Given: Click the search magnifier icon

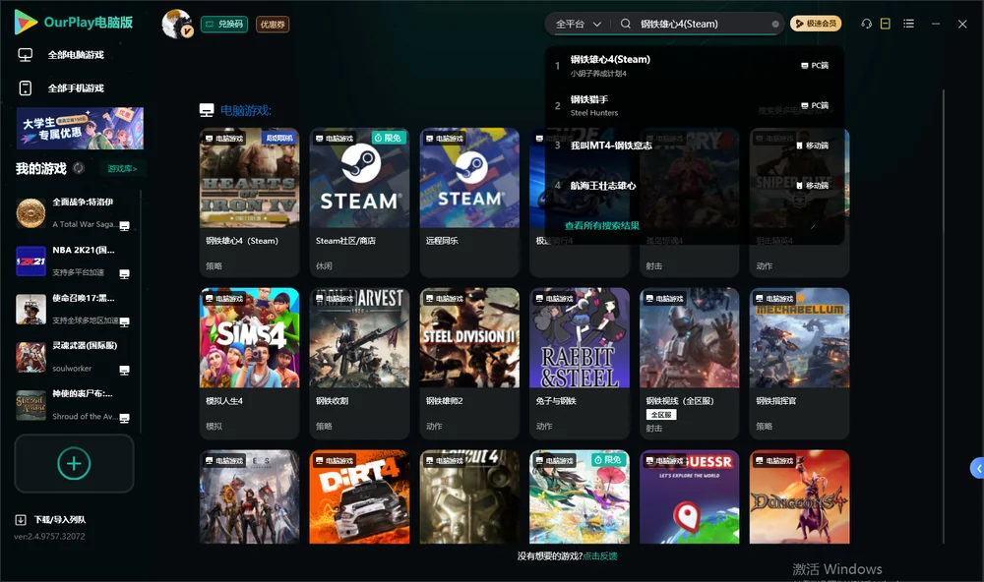Looking at the screenshot, I should coord(626,24).
